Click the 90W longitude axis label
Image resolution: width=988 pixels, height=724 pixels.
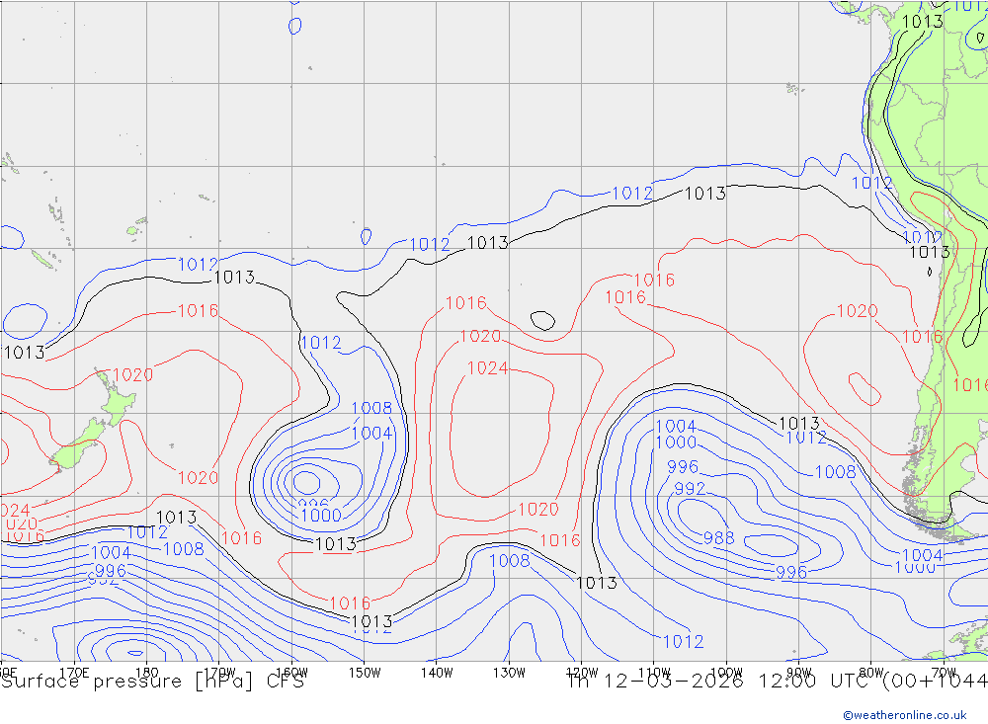799,673
